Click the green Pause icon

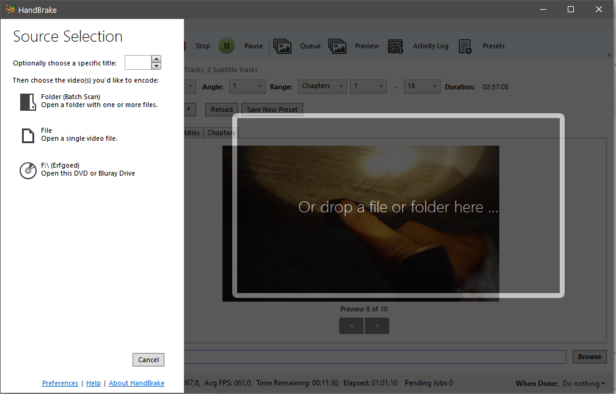pyautogui.click(x=227, y=46)
